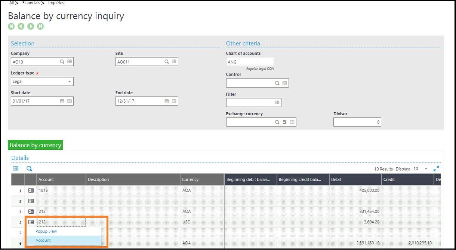
Task: Open row 3 actions icon for 212 AOA
Action: 31,211
